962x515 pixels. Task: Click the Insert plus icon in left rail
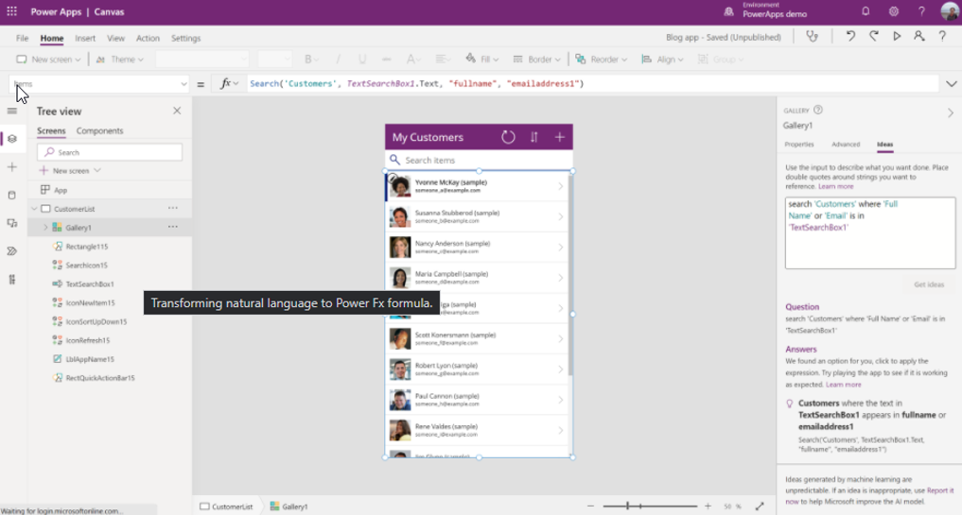click(11, 166)
